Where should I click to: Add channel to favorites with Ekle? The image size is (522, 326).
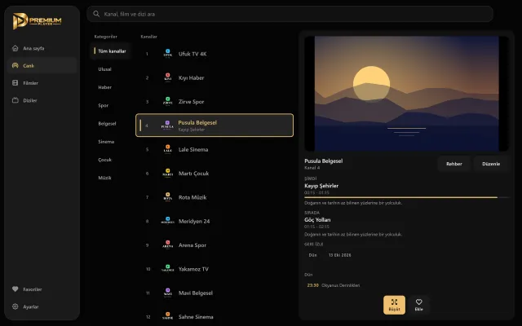tap(418, 305)
